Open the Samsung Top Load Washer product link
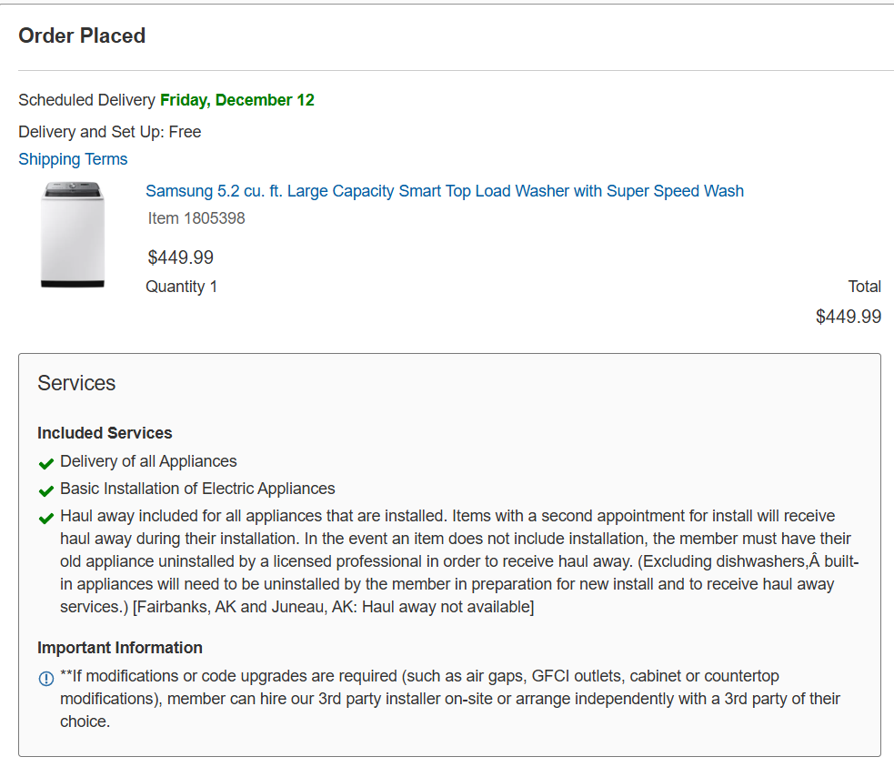This screenshot has height=767, width=894. point(445,191)
